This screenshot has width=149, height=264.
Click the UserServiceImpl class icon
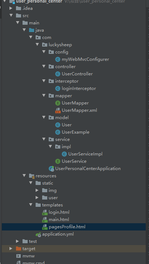[64, 154]
